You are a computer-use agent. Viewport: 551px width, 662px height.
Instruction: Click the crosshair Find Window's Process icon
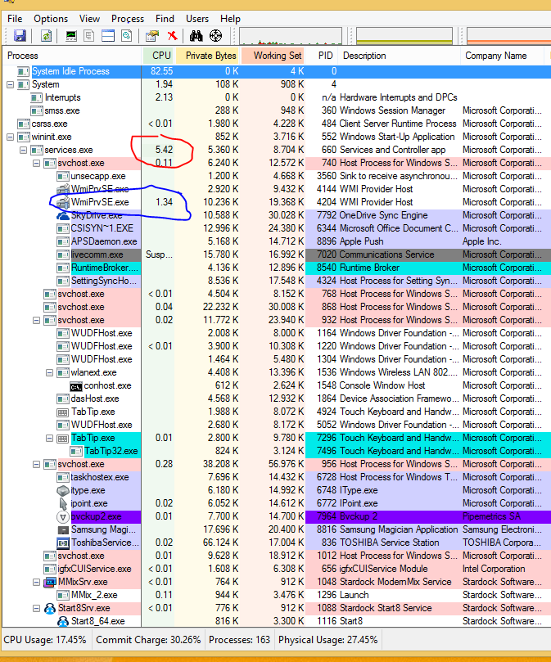pos(215,36)
